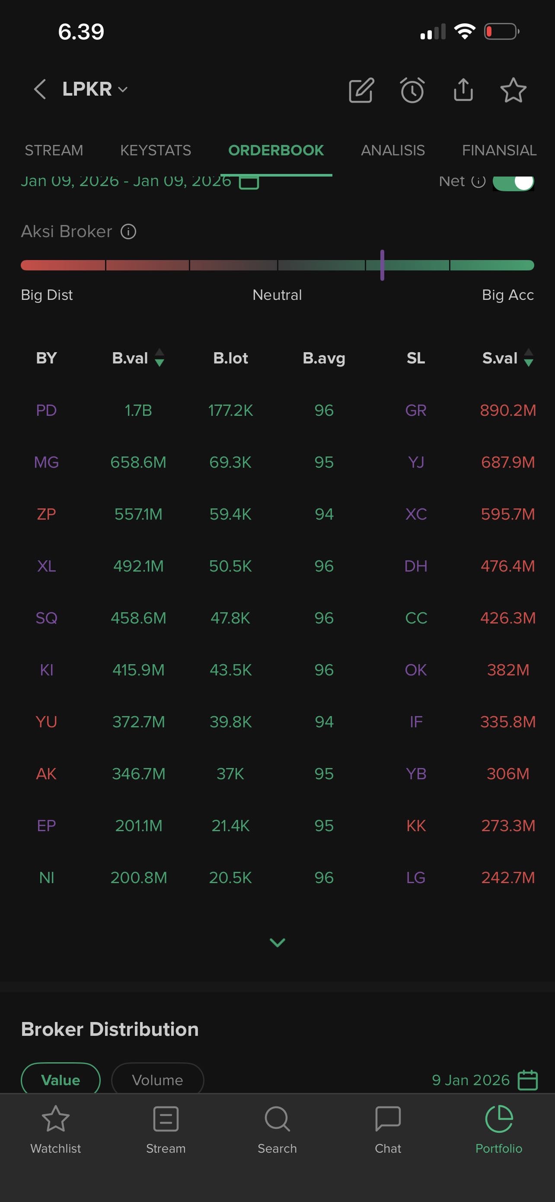
Task: Switch to Volume filter pill
Action: (x=157, y=1079)
